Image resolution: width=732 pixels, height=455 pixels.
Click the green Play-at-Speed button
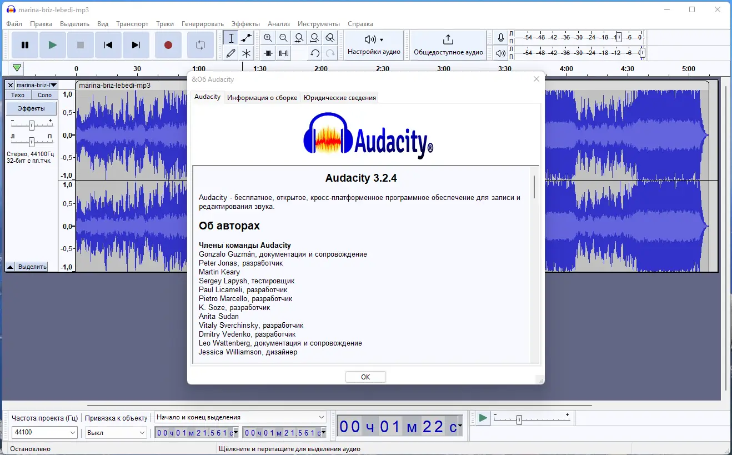pyautogui.click(x=483, y=418)
